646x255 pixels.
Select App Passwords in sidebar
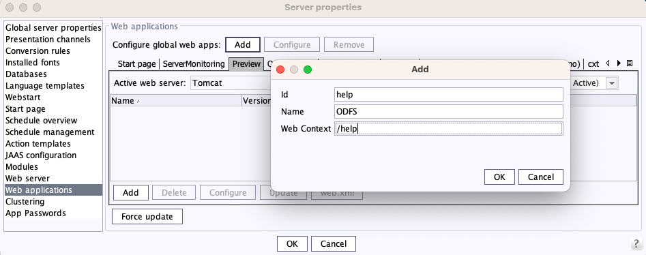point(53,213)
